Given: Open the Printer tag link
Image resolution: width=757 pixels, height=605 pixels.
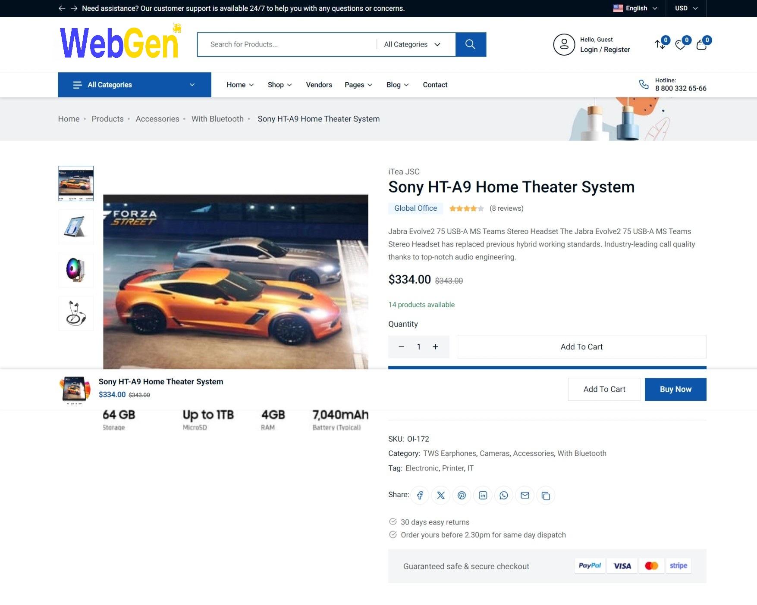Looking at the screenshot, I should [452, 468].
